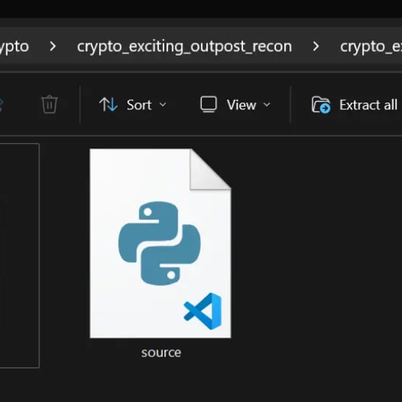Click the Sort arrows icon

point(109,105)
